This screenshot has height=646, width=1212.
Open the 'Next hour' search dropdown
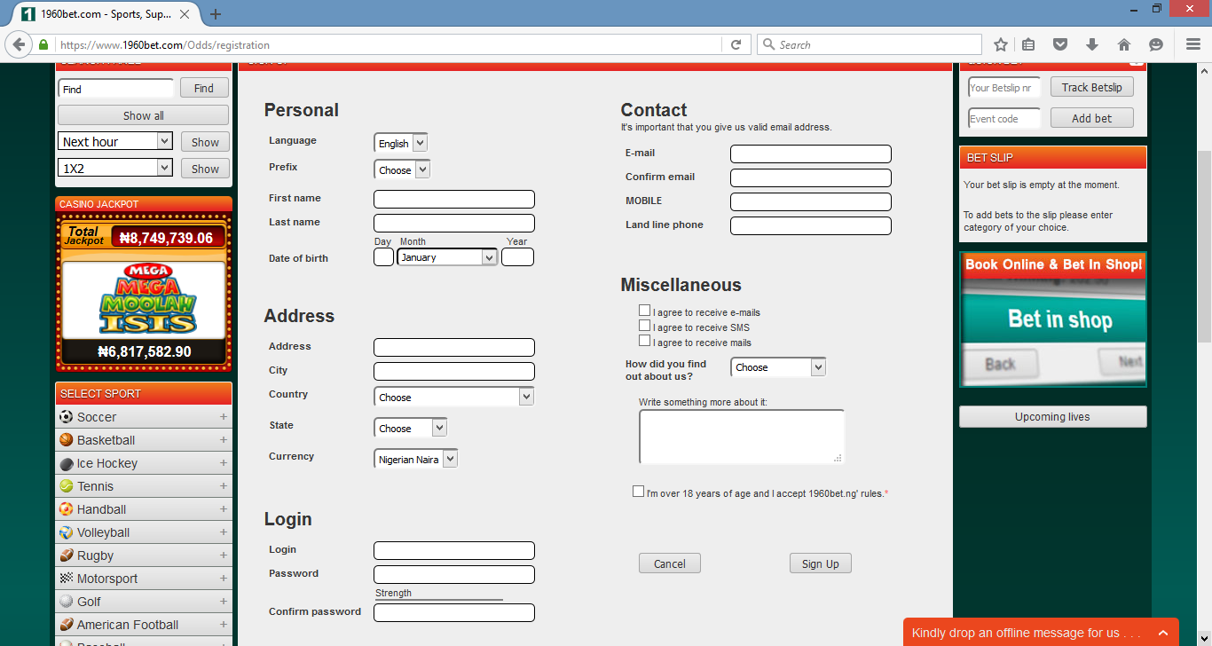[115, 141]
